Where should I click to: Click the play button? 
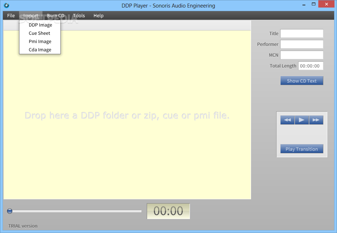point(302,120)
